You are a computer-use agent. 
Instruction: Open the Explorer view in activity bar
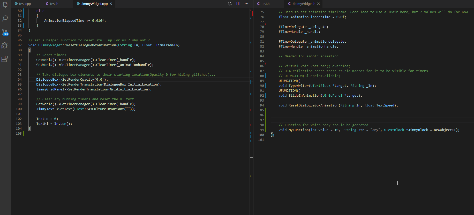pos(5,5)
